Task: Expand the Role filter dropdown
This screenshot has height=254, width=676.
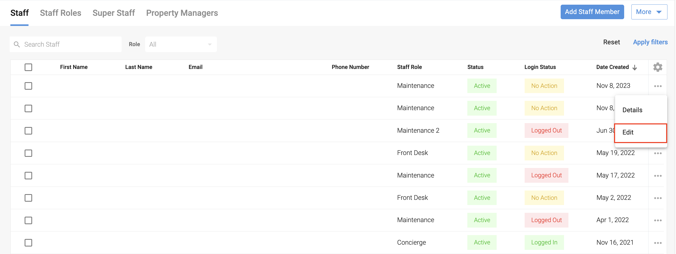Action: [181, 44]
